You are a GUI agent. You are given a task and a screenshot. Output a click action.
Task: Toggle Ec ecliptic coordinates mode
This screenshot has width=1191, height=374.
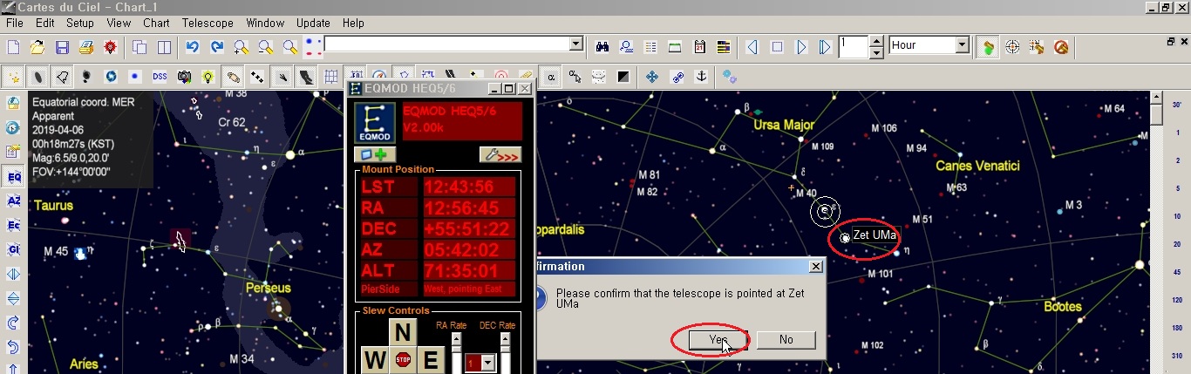(x=13, y=225)
